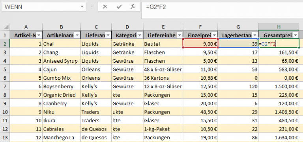303x142 pixels.
Task: Open the Lieferant filter dropdown
Action: 108,35
